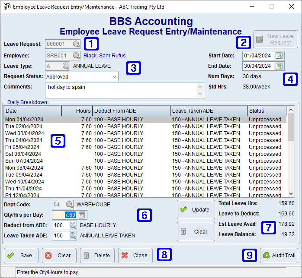This screenshot has height=278, width=302.
Task: Expand the Request Status dropdown
Action: click(x=114, y=76)
